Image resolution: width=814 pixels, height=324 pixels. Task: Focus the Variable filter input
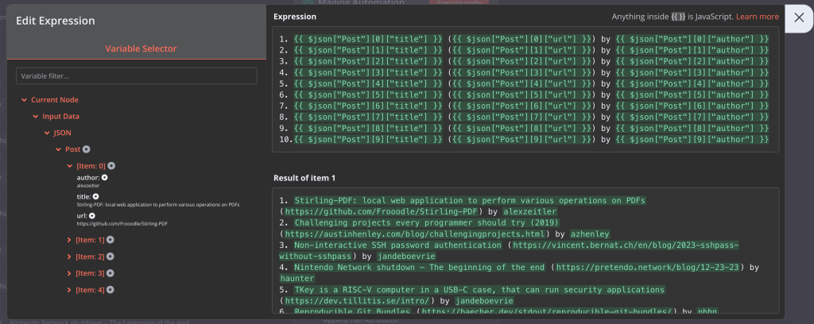[137, 75]
